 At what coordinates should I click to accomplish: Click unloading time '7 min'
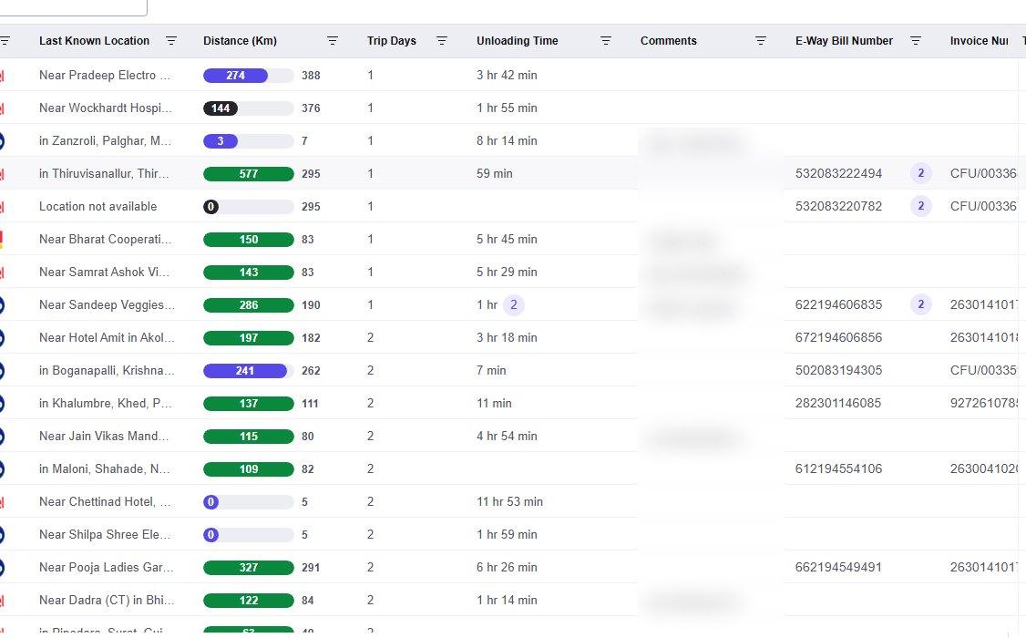tap(491, 370)
